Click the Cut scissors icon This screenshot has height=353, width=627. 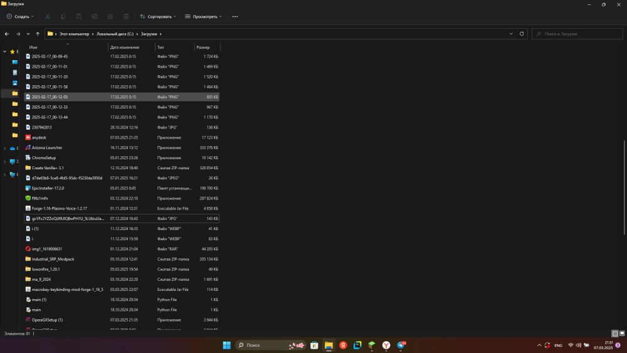pyautogui.click(x=48, y=16)
